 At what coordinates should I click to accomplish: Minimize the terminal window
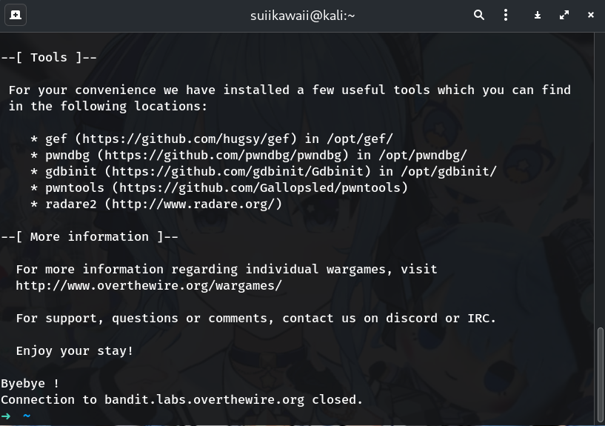pyautogui.click(x=538, y=15)
